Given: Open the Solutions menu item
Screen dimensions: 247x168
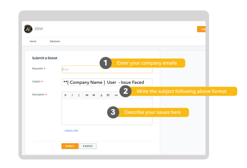Looking at the screenshot, I should pos(55,41).
